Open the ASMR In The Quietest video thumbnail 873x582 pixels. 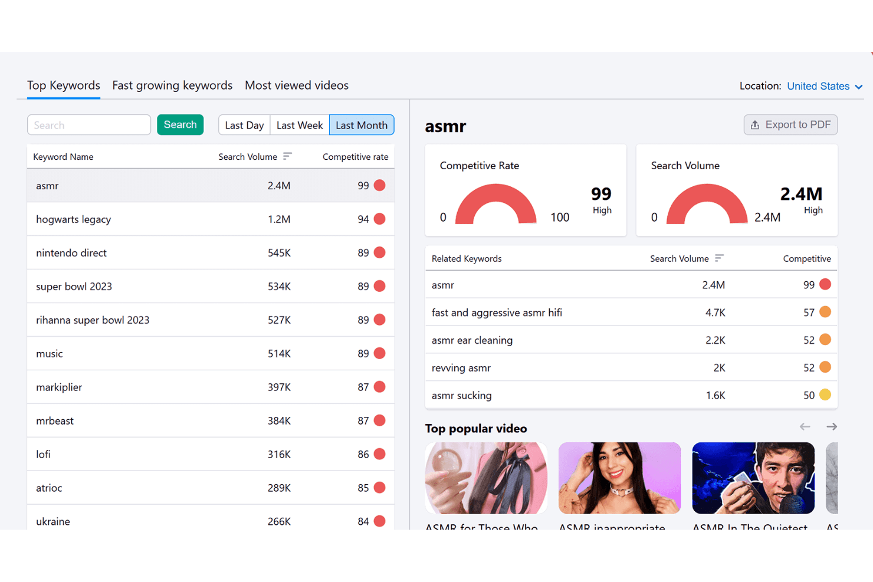[x=753, y=478]
